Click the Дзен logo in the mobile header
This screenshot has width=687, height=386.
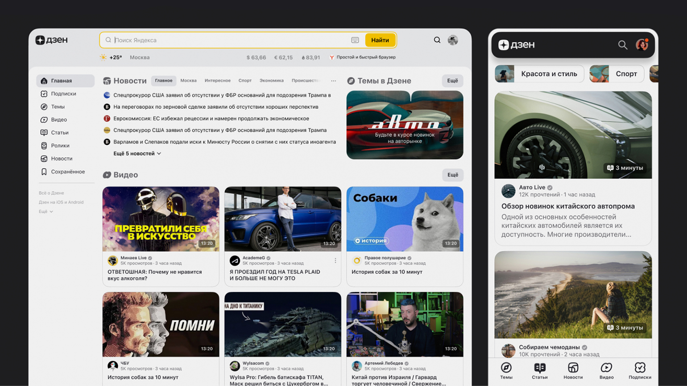[x=516, y=45]
